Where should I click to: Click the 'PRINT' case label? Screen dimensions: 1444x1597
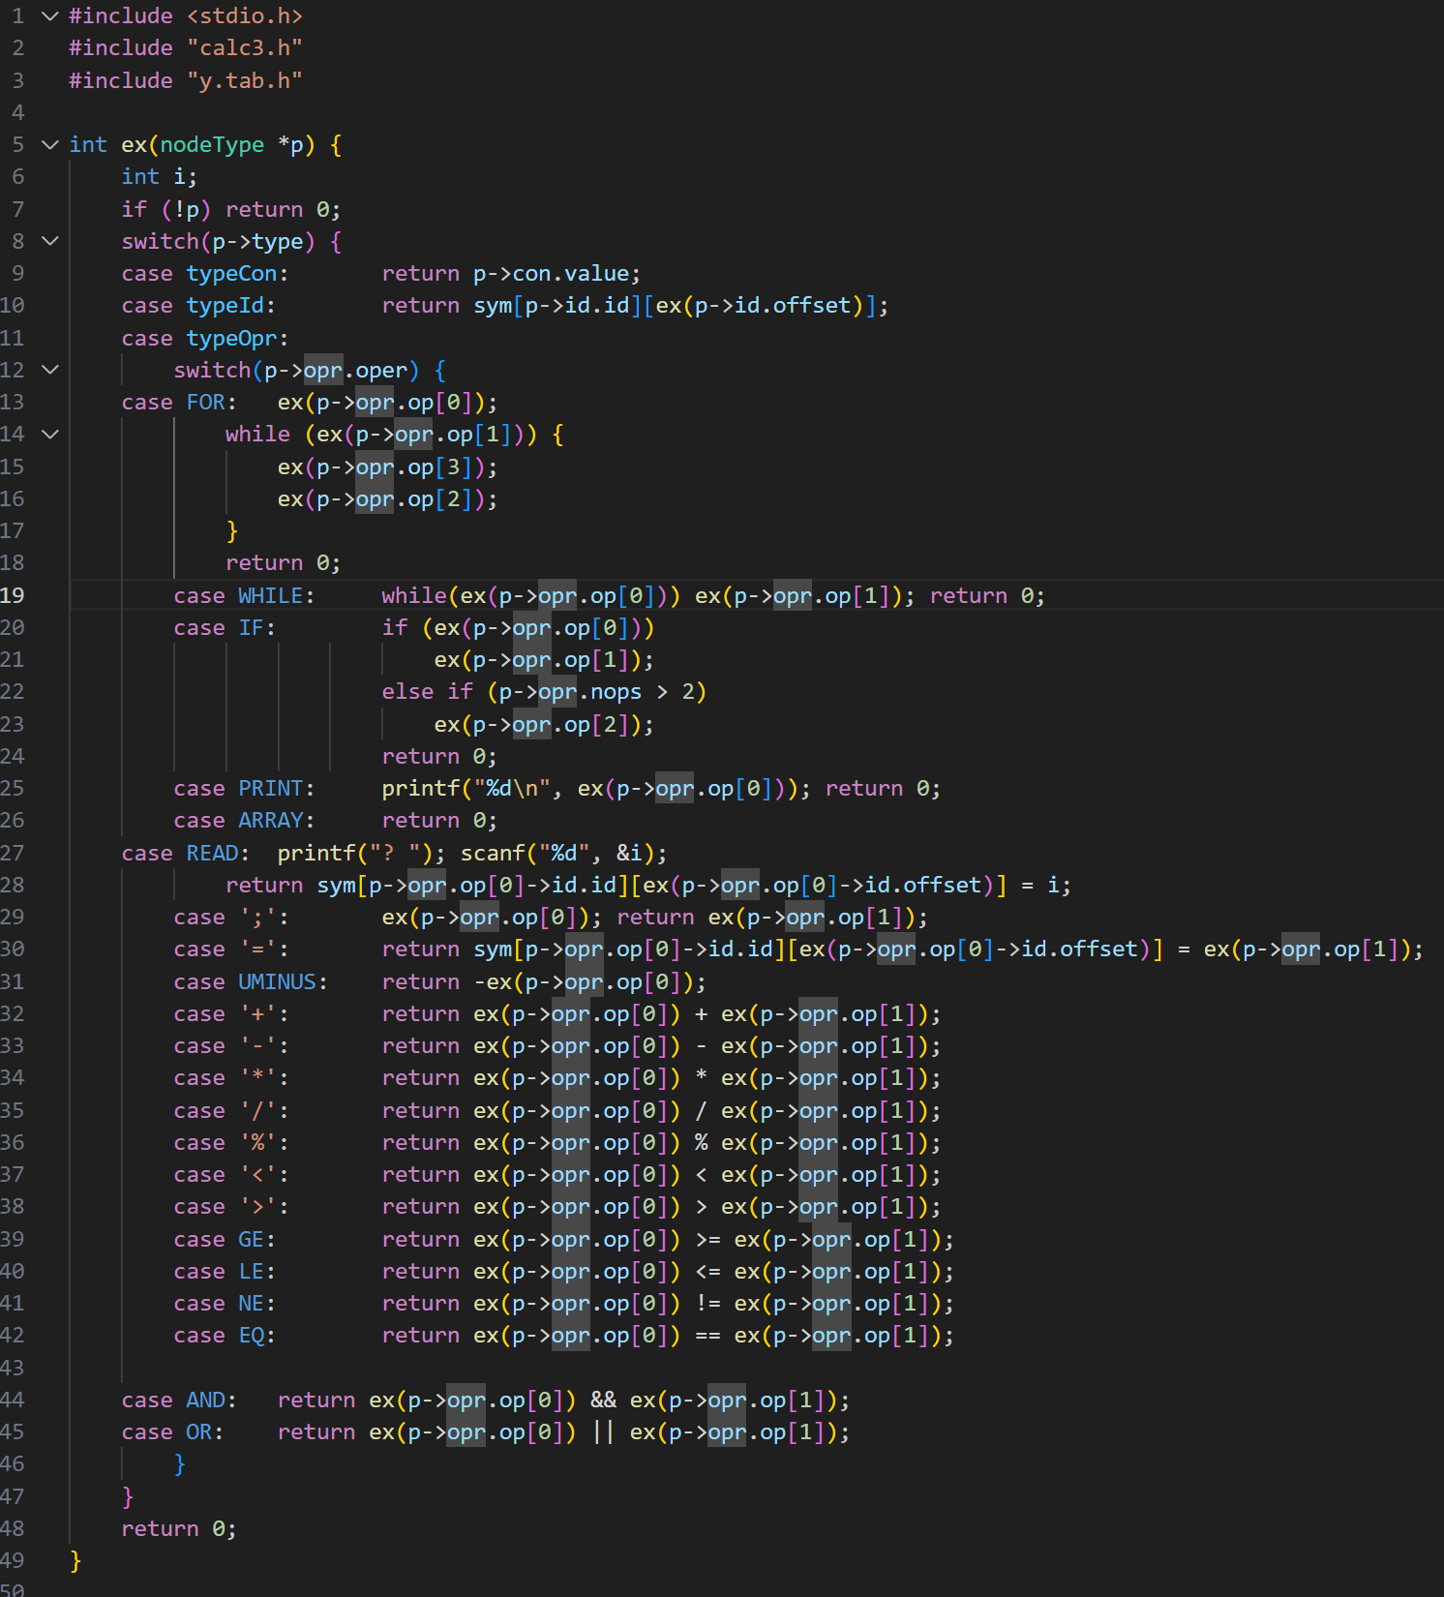tap(271, 789)
